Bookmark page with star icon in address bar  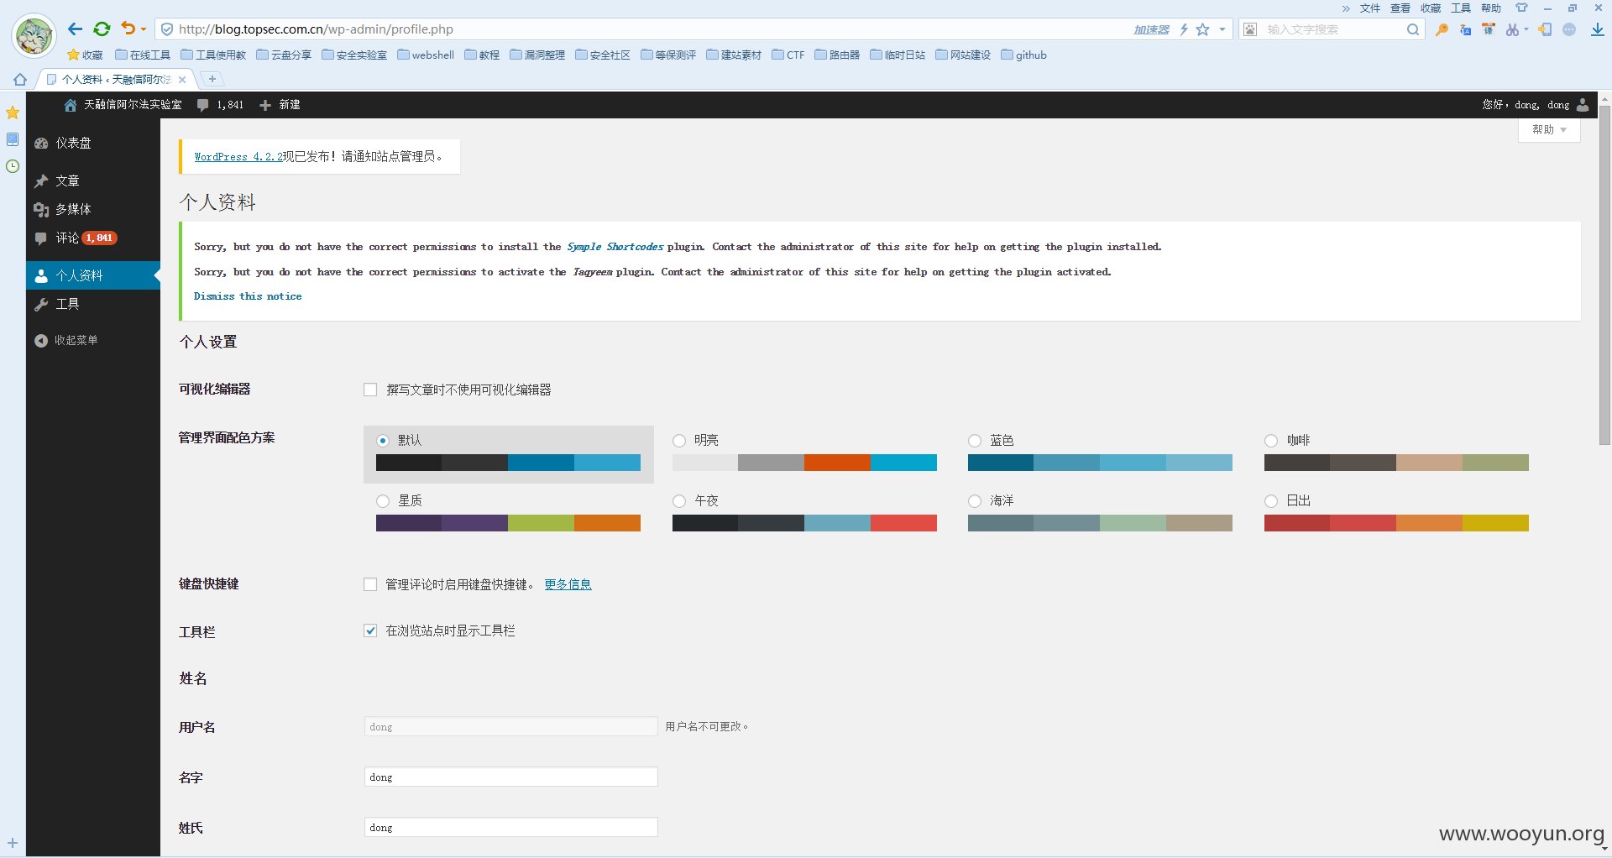pyautogui.click(x=1202, y=29)
